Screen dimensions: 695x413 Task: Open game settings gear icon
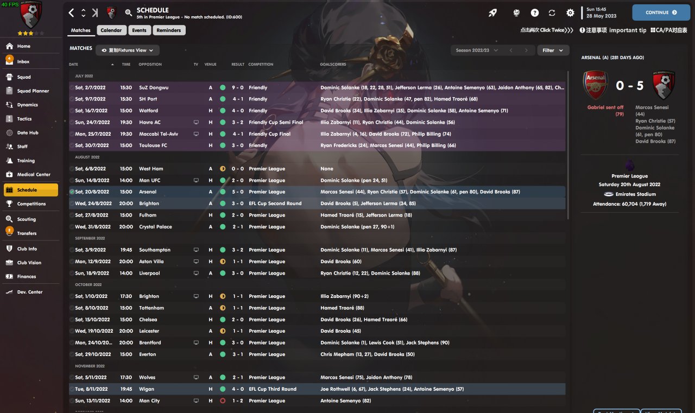pyautogui.click(x=570, y=12)
